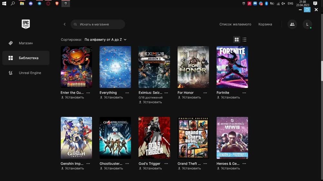Open Heroes & Generals cover
The height and width of the screenshot is (181, 323).
click(232, 138)
